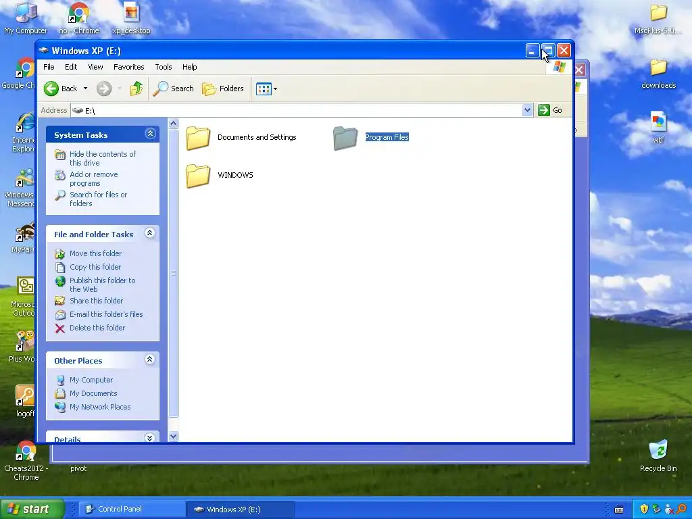The image size is (692, 519).
Task: Click the task pane scrollbar down arrow
Action: (x=174, y=436)
